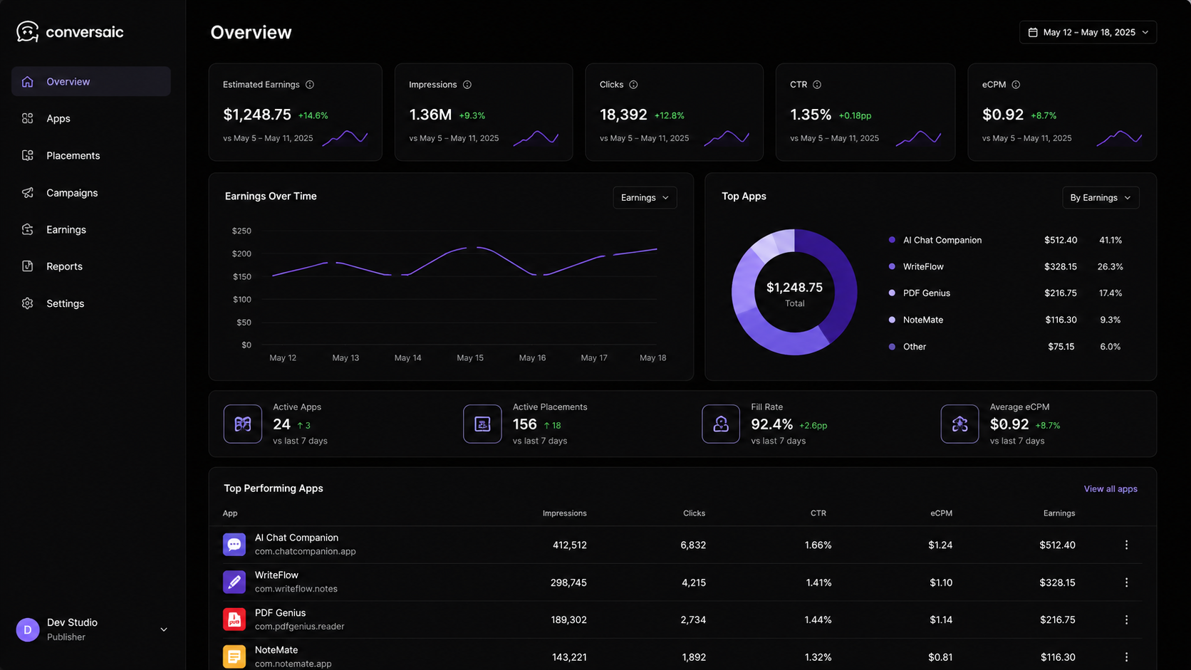Open the WriteFlow app name in table
The height and width of the screenshot is (670, 1191).
coord(276,575)
